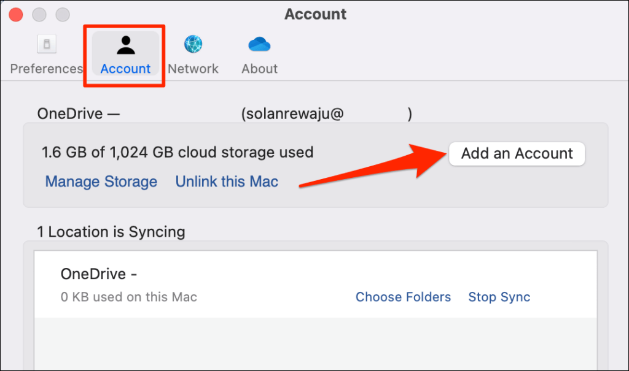Image resolution: width=629 pixels, height=371 pixels.
Task: Click the '0 KB used on this Mac' text
Action: pyautogui.click(x=129, y=297)
